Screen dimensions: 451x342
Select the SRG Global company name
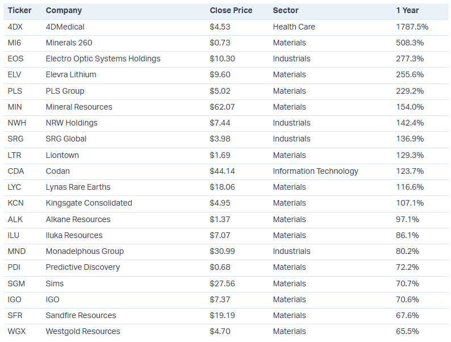tap(66, 139)
